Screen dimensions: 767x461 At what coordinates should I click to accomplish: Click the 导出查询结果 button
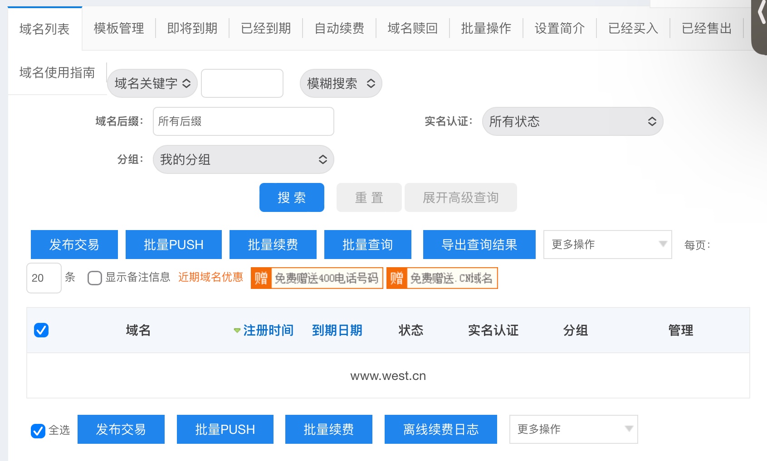coord(479,245)
